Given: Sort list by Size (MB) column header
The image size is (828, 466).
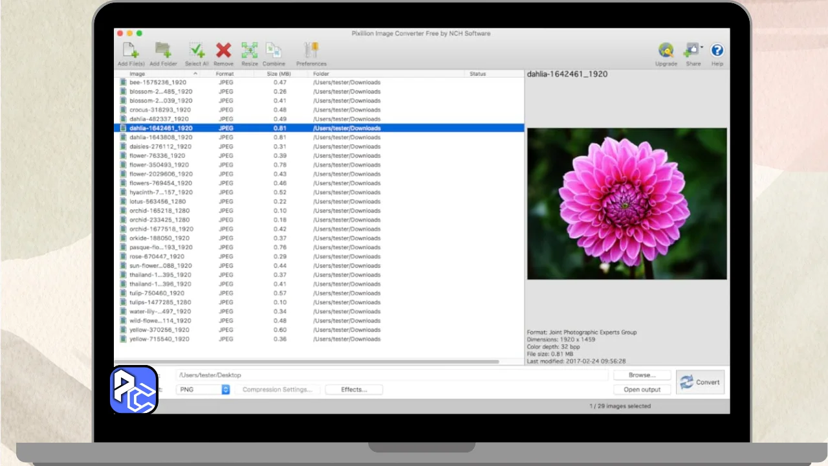Looking at the screenshot, I should click(279, 74).
